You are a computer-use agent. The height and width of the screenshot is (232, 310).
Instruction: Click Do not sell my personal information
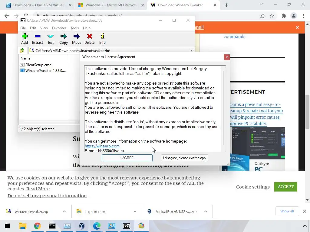47,195
